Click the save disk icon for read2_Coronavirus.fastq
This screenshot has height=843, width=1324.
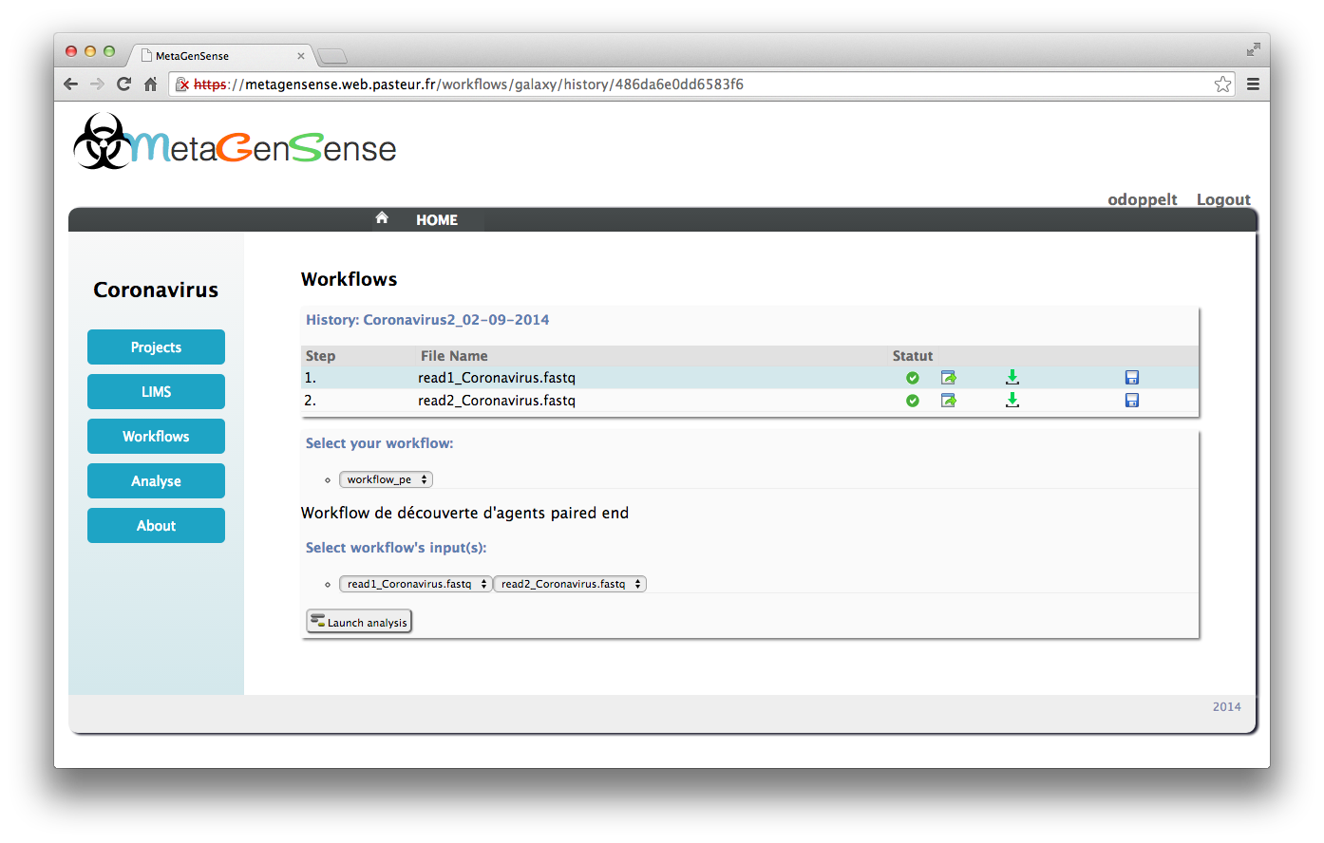pos(1132,401)
